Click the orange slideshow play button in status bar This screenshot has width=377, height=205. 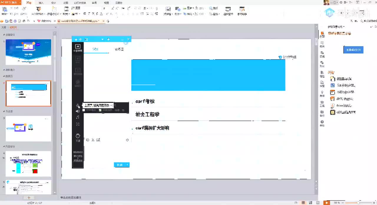coord(326,203)
